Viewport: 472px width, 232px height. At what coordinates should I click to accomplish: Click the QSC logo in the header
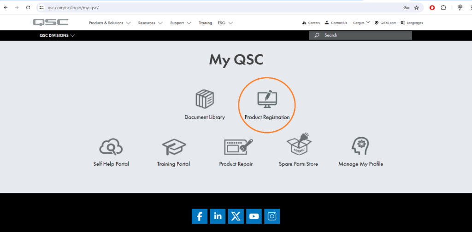(51, 23)
